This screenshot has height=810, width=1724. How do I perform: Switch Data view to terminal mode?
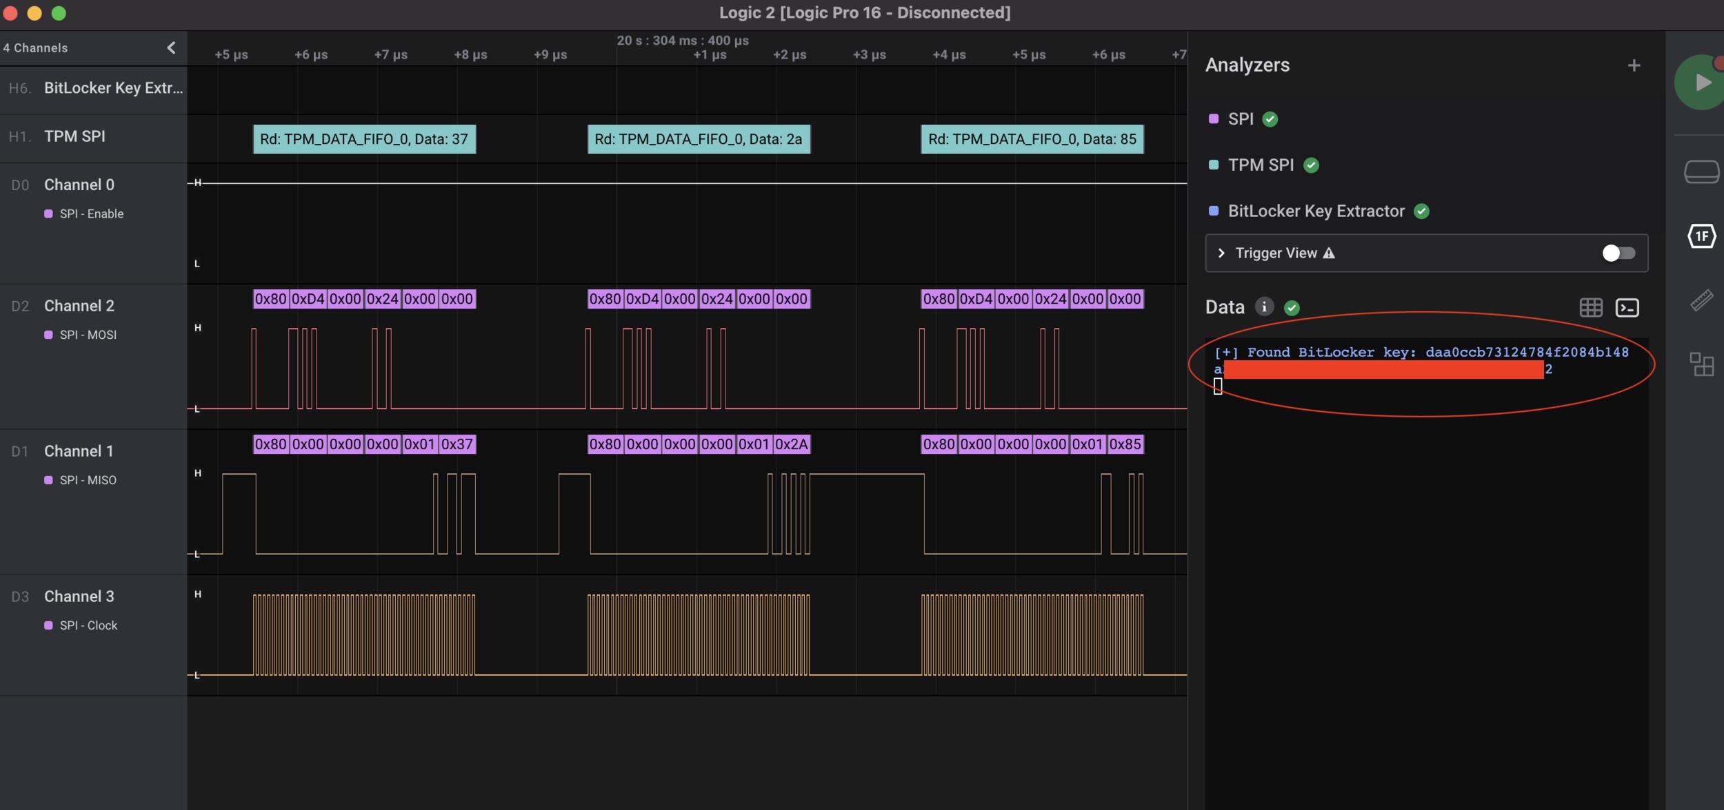tap(1627, 307)
